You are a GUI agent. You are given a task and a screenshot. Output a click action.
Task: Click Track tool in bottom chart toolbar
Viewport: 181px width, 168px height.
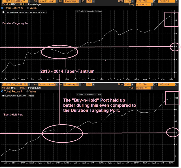[x=80, y=94]
